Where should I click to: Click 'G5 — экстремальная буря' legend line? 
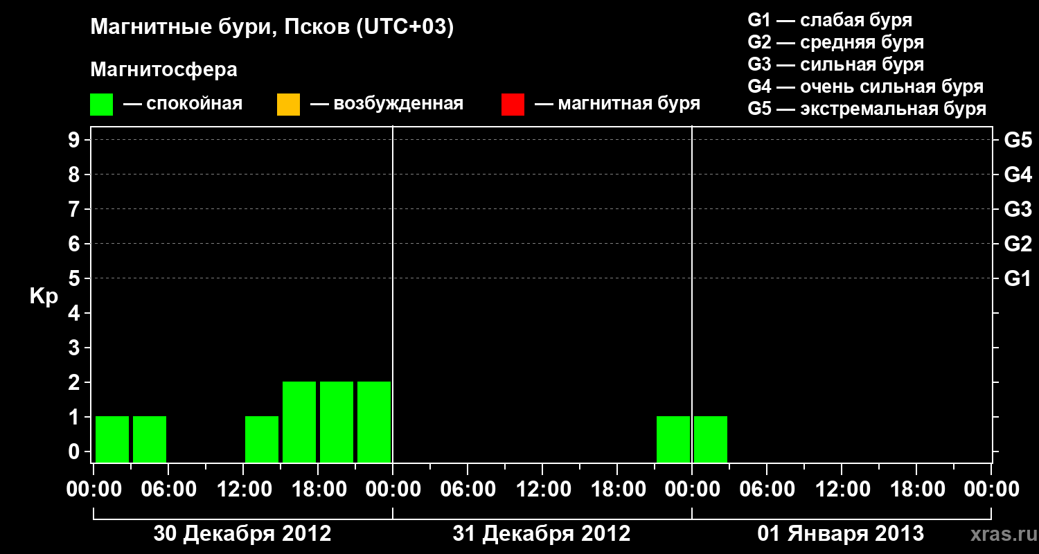(x=867, y=109)
